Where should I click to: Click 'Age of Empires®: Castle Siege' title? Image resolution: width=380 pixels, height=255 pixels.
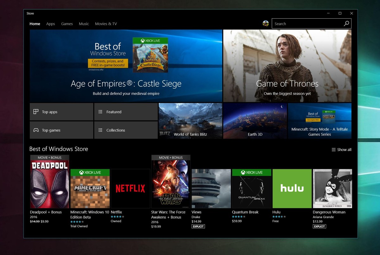coord(126,84)
